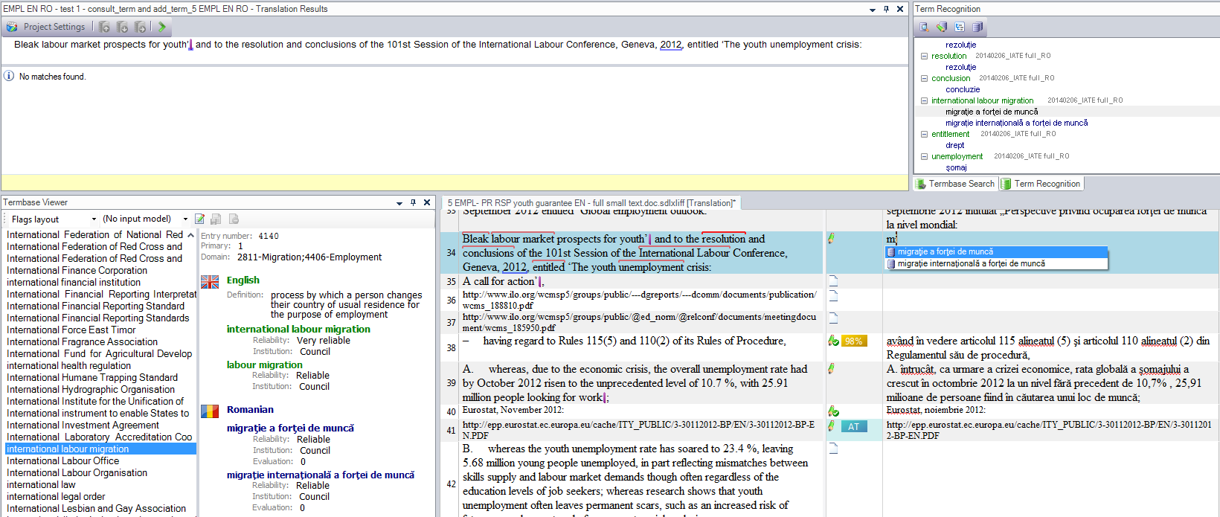Click the save entry icon in Termbase Viewer
This screenshot has height=517, width=1220.
point(216,219)
